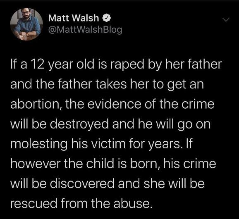Select the phrase "child is born,"

click(123, 164)
